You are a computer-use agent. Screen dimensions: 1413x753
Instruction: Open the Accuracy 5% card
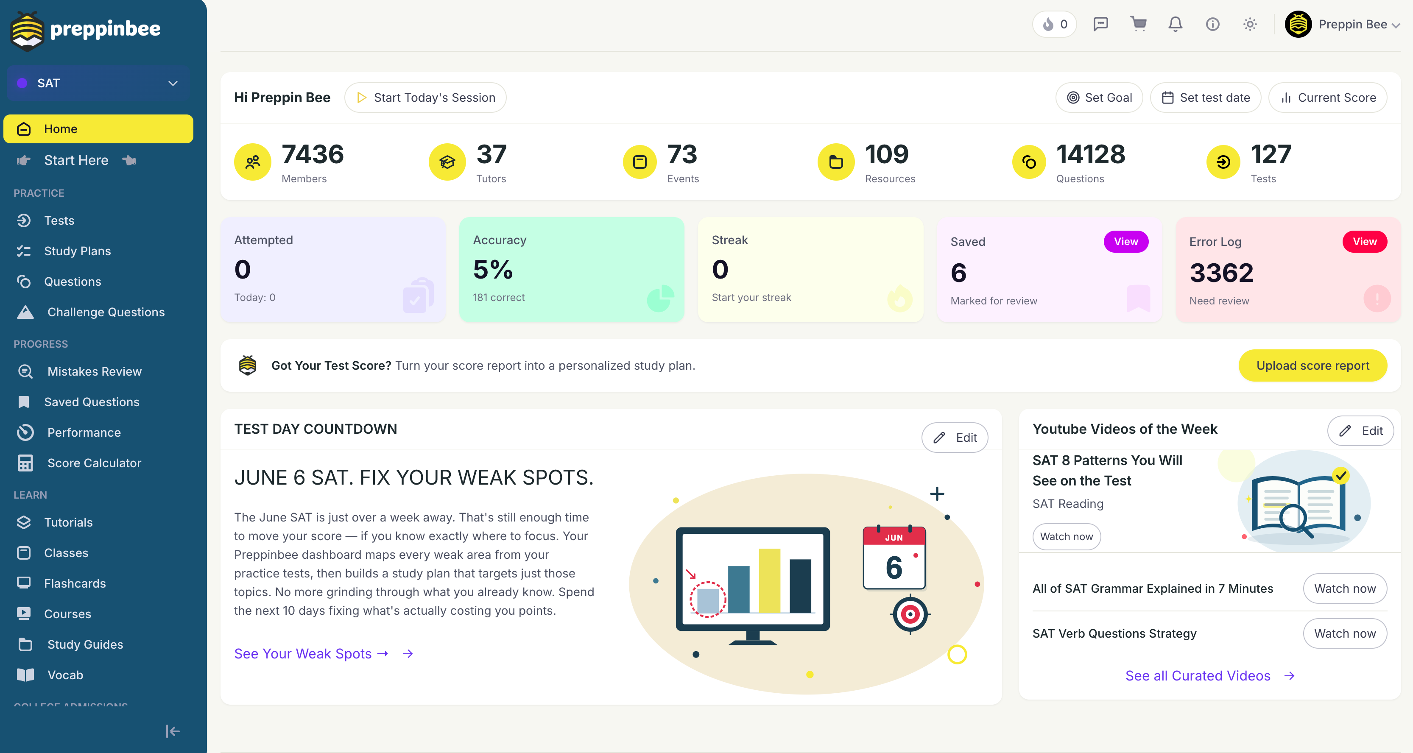pos(572,270)
